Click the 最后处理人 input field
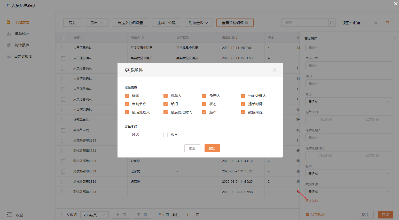 point(349,137)
